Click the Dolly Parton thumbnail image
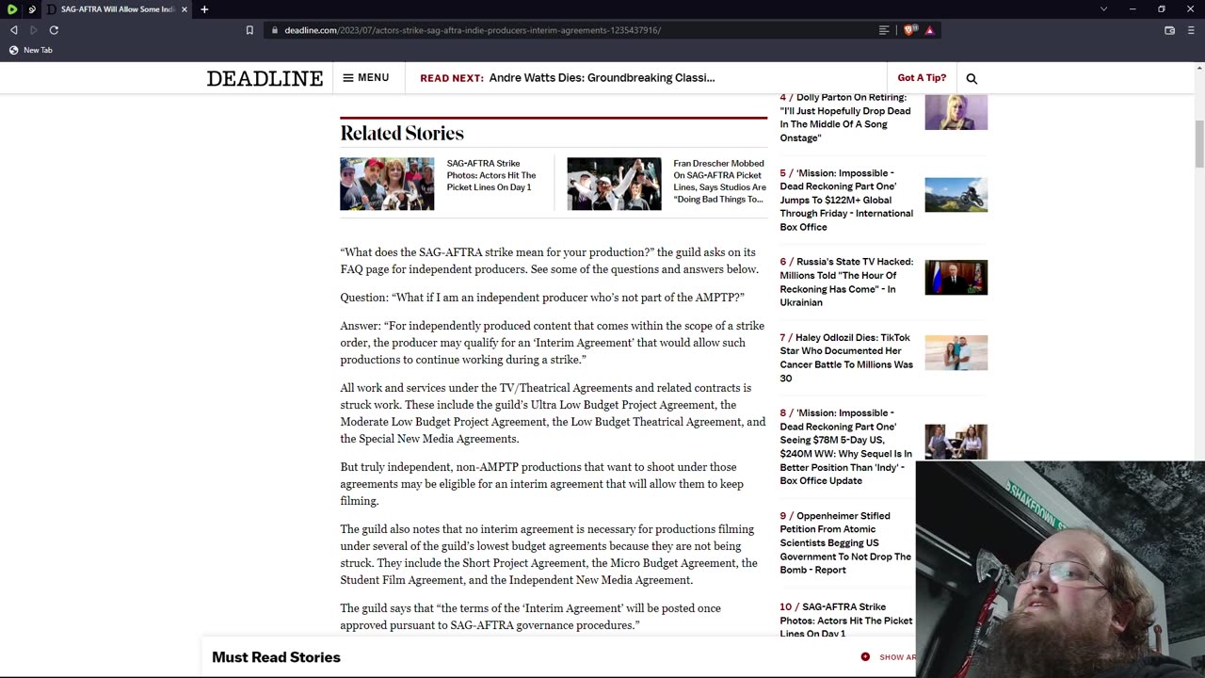Viewport: 1205px width, 678px height. point(956,112)
